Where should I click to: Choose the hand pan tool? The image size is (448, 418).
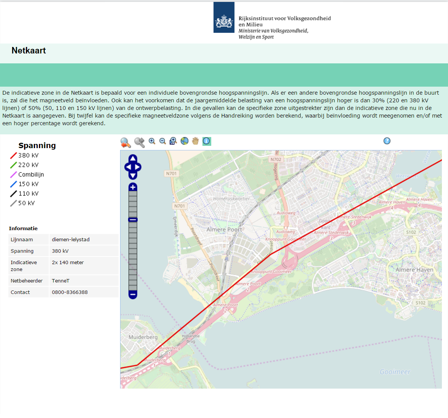196,141
